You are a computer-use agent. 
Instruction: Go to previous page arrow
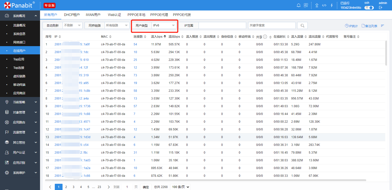[50, 187]
